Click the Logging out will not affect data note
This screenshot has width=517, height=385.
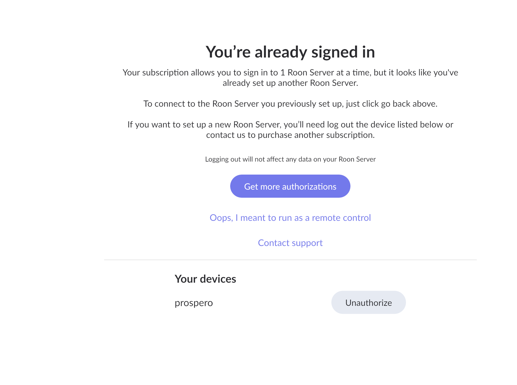[290, 159]
